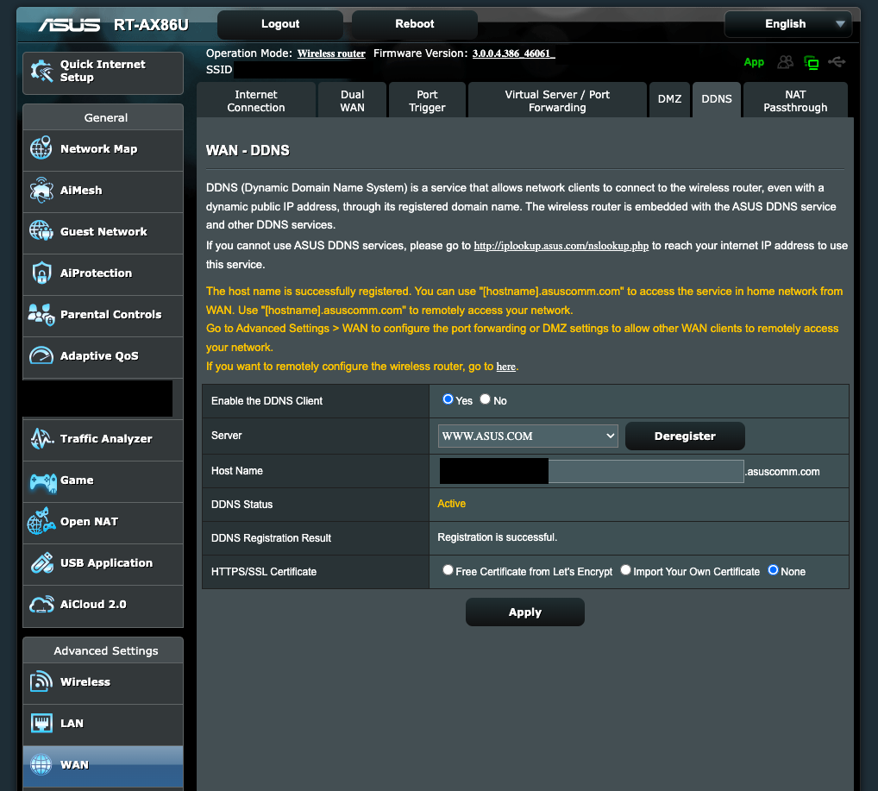Click the WAN globe icon
This screenshot has width=878, height=791.
41,764
